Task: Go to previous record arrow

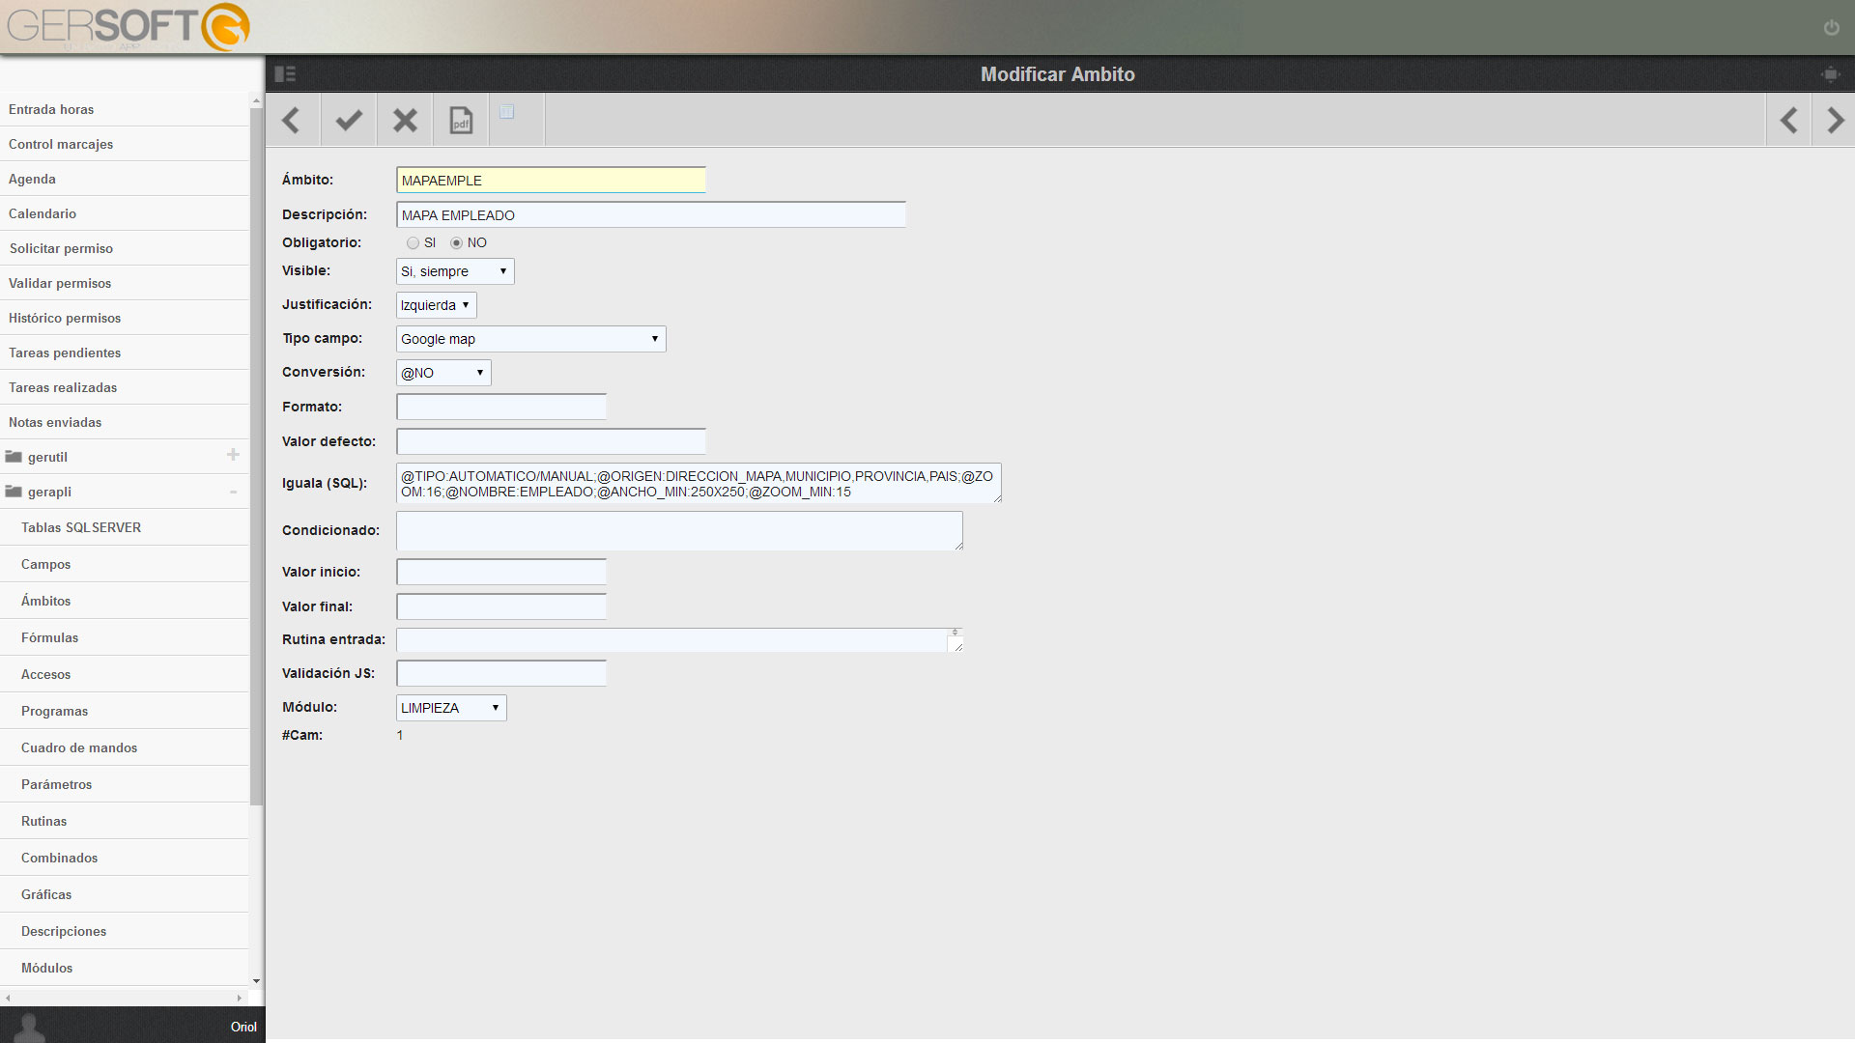Action: (1789, 121)
